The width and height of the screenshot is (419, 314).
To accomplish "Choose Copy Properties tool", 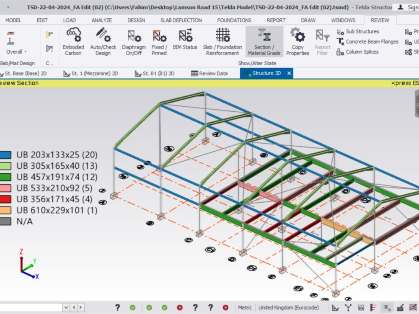I will point(297,41).
